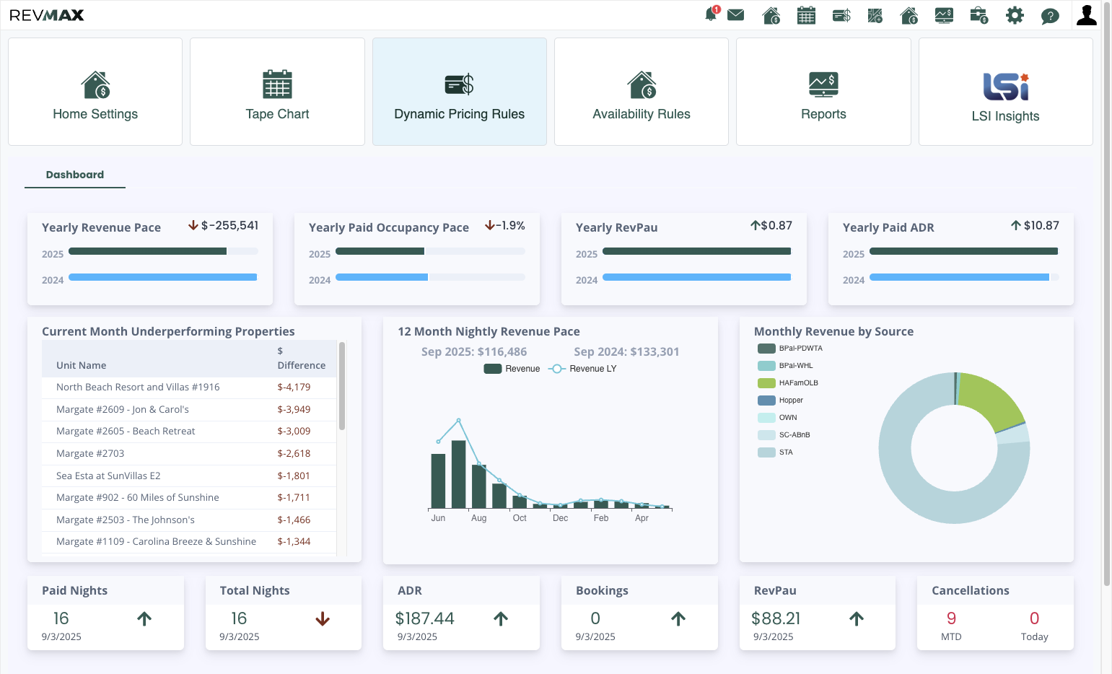Open the Home Settings card

click(95, 92)
